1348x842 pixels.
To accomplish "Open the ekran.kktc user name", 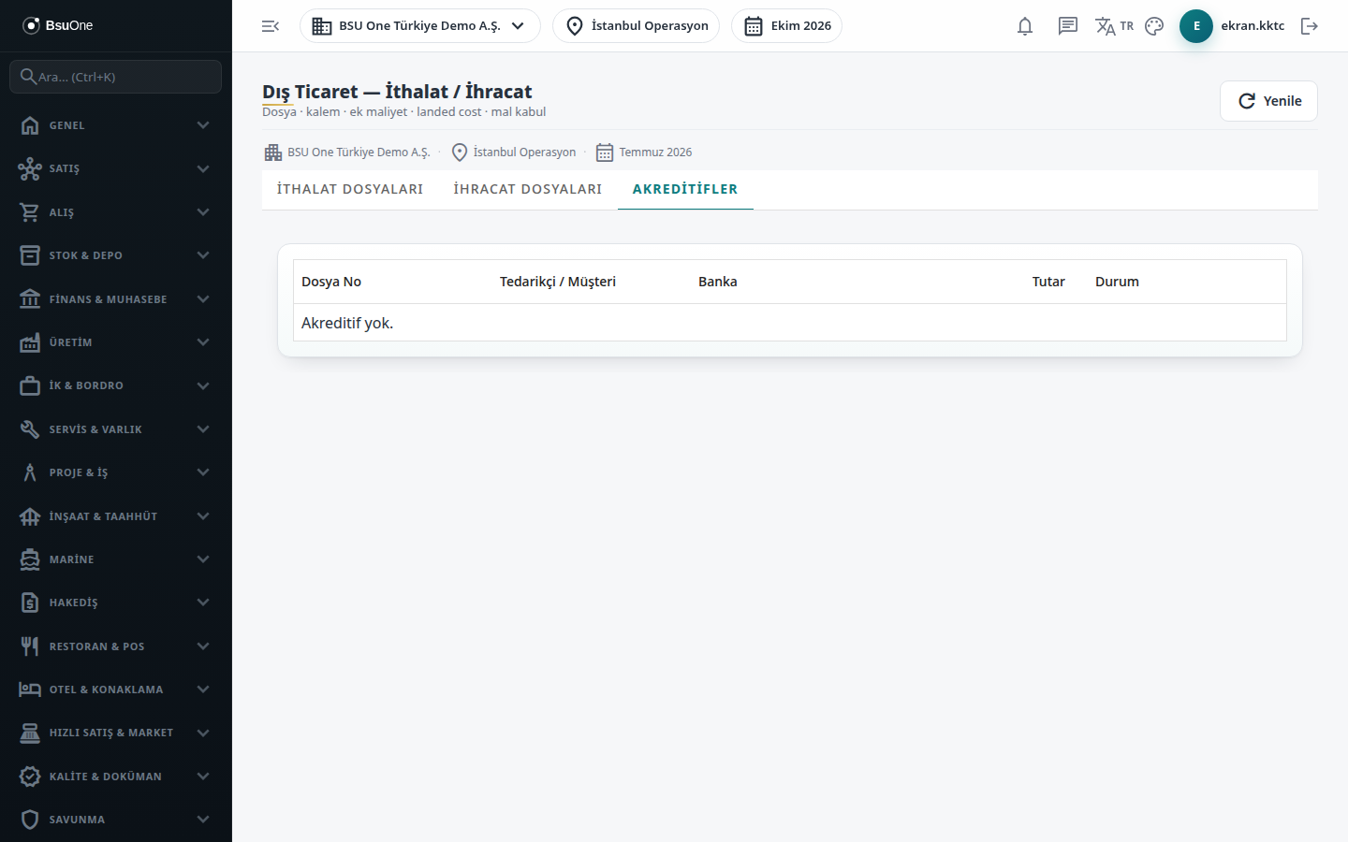I will pos(1253,26).
